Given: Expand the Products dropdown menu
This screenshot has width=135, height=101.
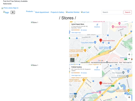Looking at the screenshot, I should point(30,11).
